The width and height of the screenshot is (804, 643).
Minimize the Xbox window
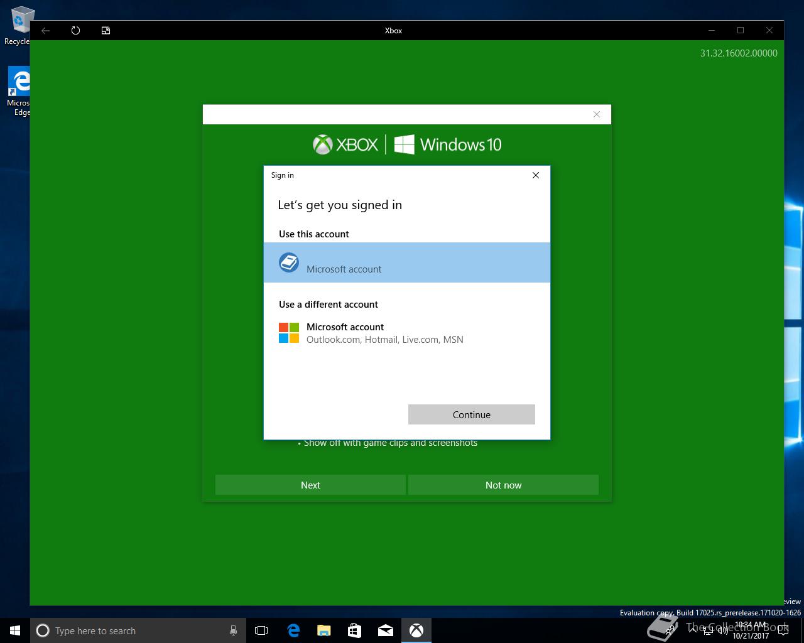click(712, 30)
